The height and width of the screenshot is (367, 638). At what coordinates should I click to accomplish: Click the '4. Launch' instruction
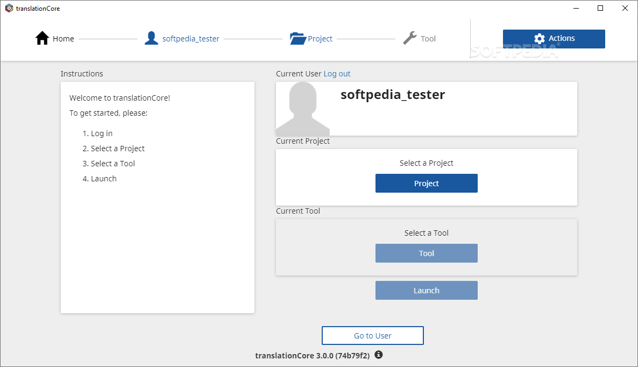point(100,179)
